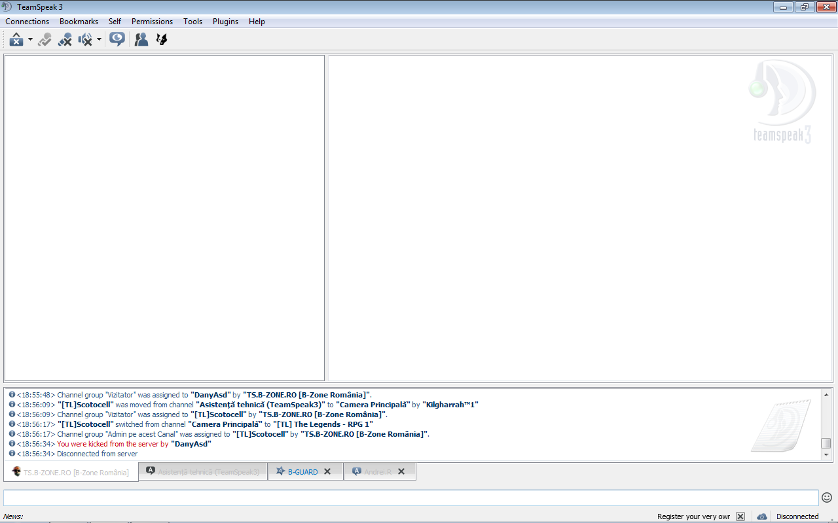Click the chat message input field
Image resolution: width=838 pixels, height=523 pixels.
tap(410, 498)
